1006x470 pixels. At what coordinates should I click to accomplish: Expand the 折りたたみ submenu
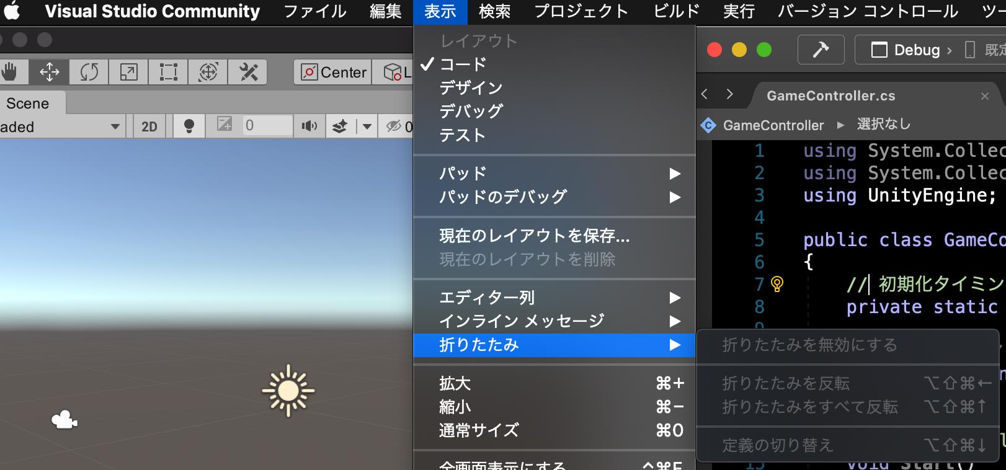pos(554,345)
